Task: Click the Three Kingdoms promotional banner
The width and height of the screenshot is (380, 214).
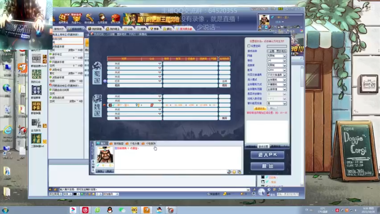Action: 152,19
